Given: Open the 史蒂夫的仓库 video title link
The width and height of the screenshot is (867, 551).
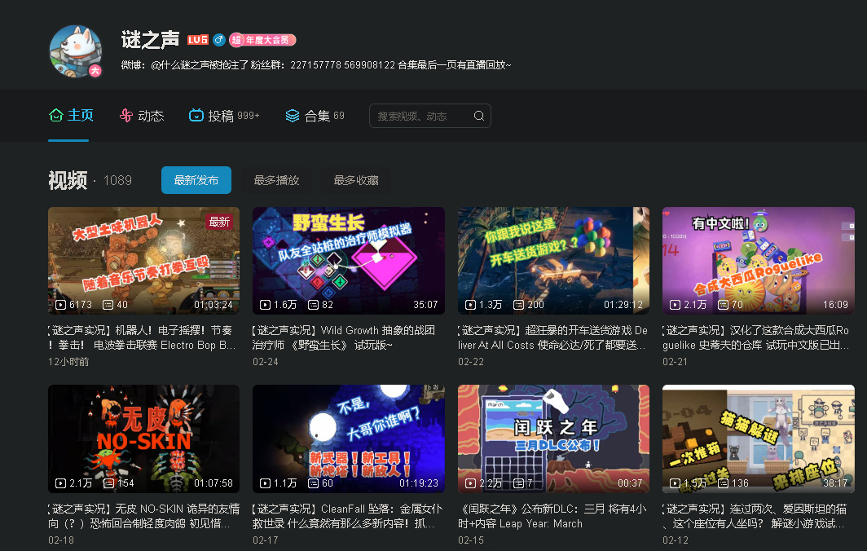Looking at the screenshot, I should 756,337.
